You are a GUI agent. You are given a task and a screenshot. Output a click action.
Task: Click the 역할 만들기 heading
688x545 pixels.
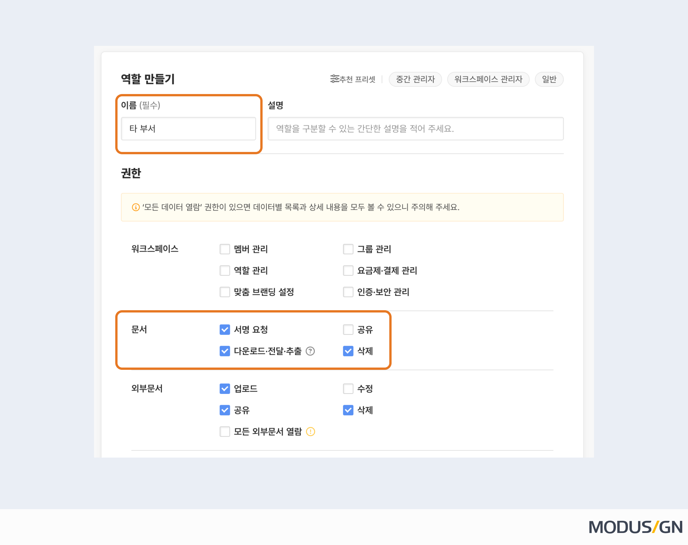pyautogui.click(x=148, y=79)
